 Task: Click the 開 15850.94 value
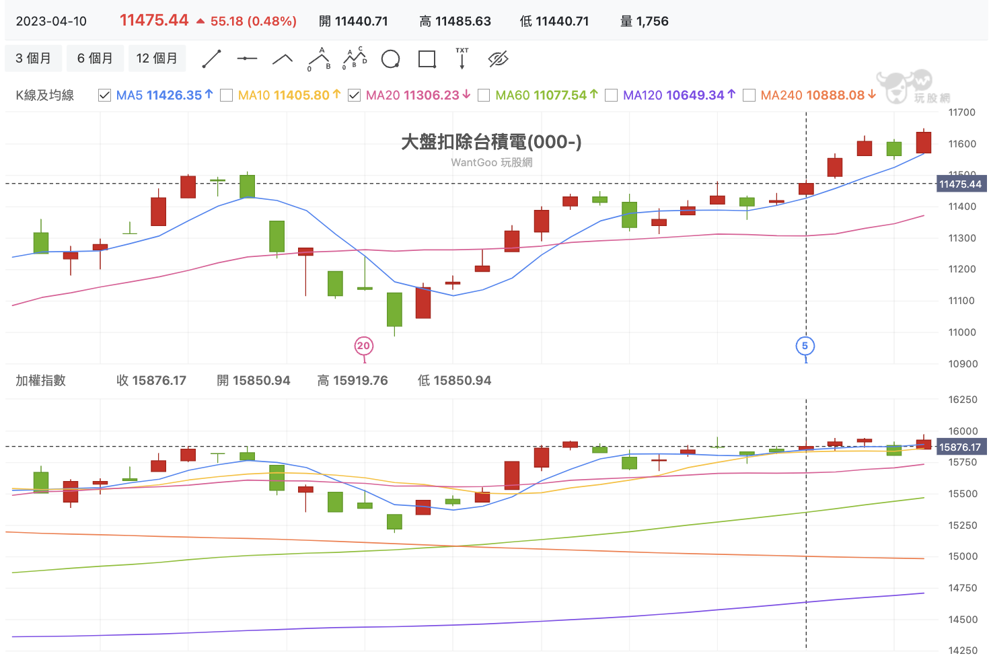point(254,381)
